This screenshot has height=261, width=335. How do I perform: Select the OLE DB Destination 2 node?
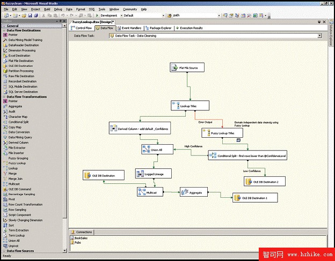(x=265, y=181)
